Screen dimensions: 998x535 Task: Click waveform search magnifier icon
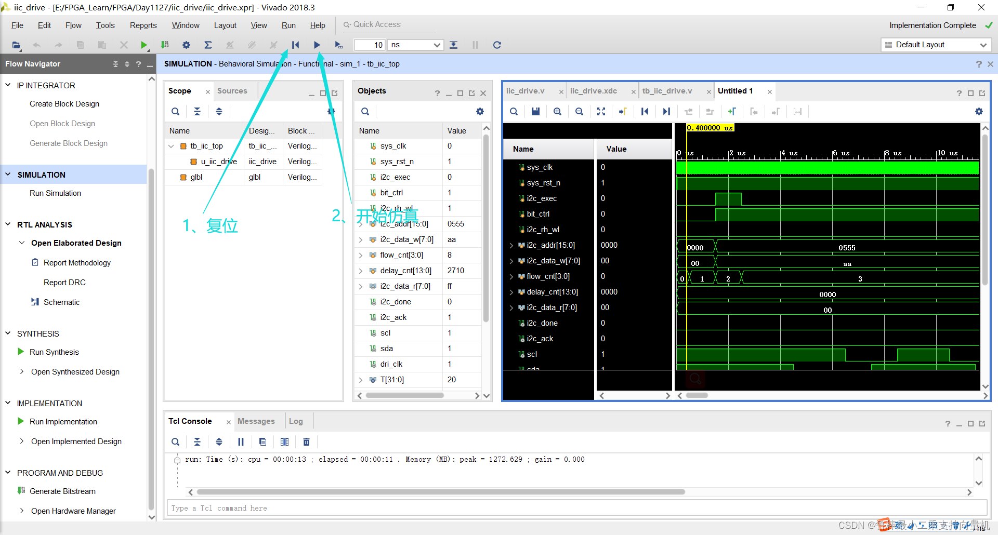point(514,112)
